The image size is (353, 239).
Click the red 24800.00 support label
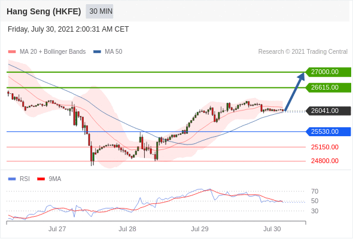[325, 161]
